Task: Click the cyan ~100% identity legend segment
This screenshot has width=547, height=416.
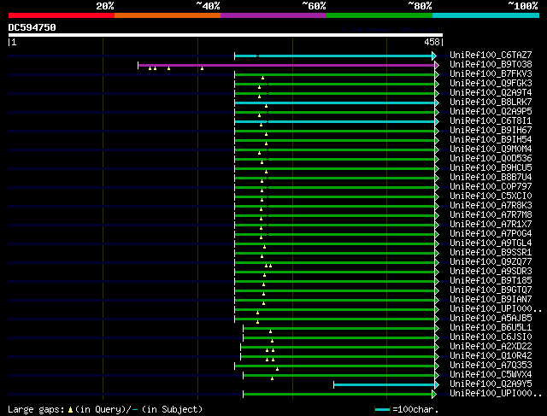Action: pyautogui.click(x=485, y=15)
